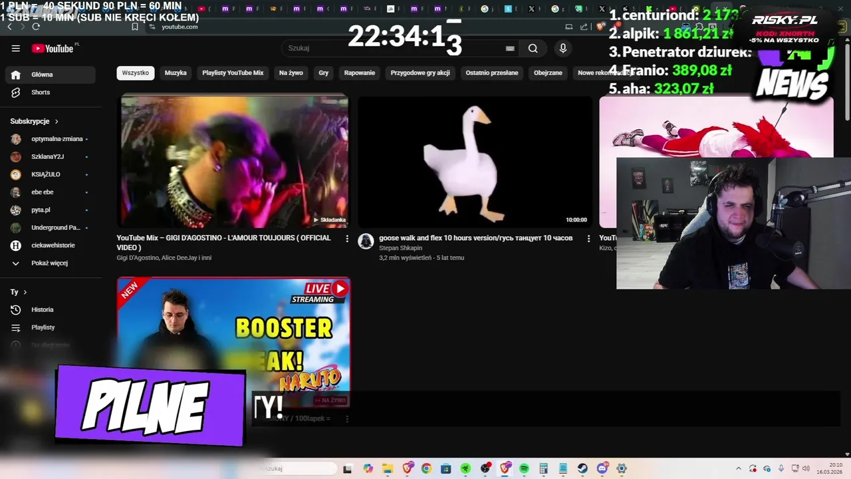Select Ostatnio przesłane chip

492,73
